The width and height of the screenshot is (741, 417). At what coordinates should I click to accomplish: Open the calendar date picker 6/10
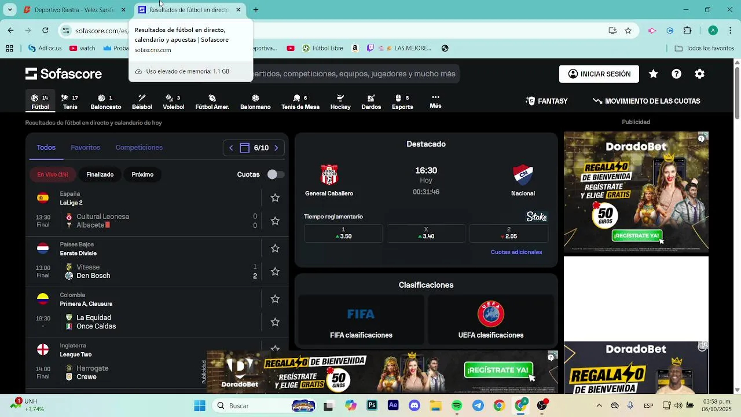[254, 148]
